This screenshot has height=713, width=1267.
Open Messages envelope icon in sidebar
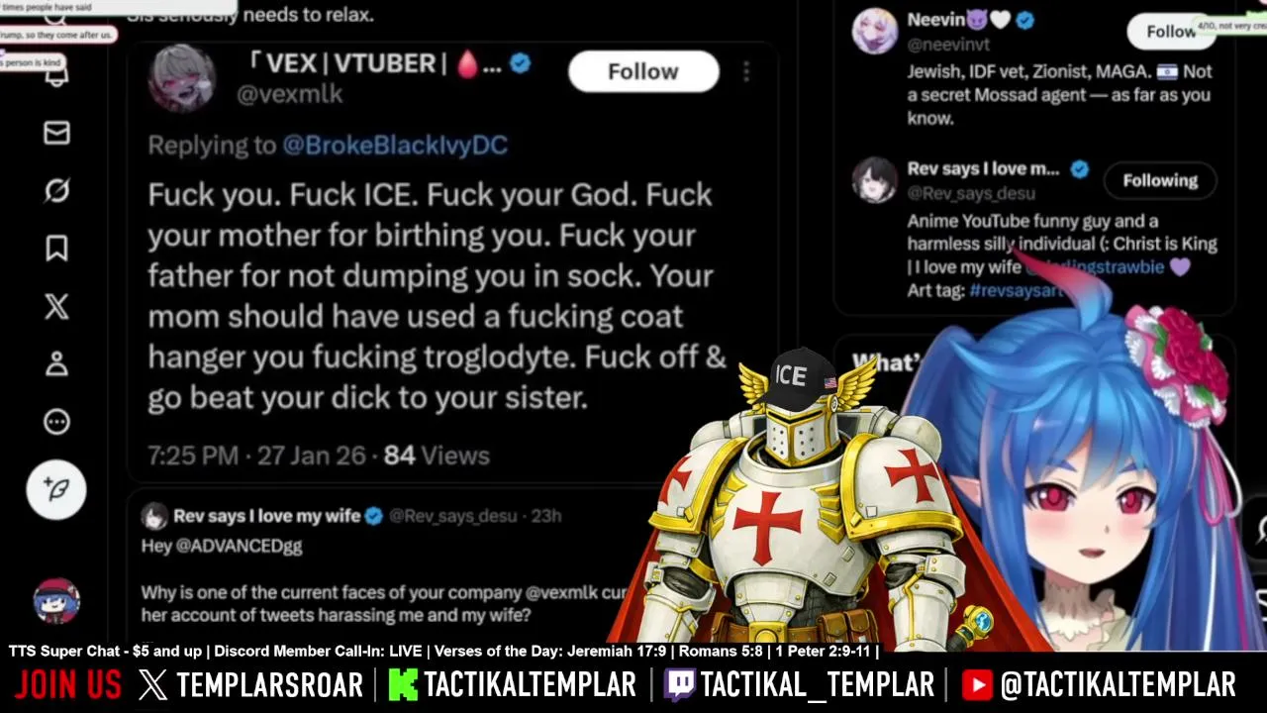(56, 133)
